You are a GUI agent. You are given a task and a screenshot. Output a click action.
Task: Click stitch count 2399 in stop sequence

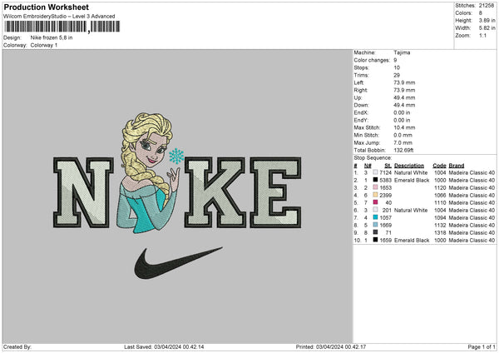[x=385, y=195]
